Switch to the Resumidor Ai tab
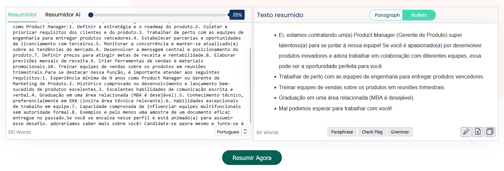The height and width of the screenshot is (171, 504). coord(63,15)
